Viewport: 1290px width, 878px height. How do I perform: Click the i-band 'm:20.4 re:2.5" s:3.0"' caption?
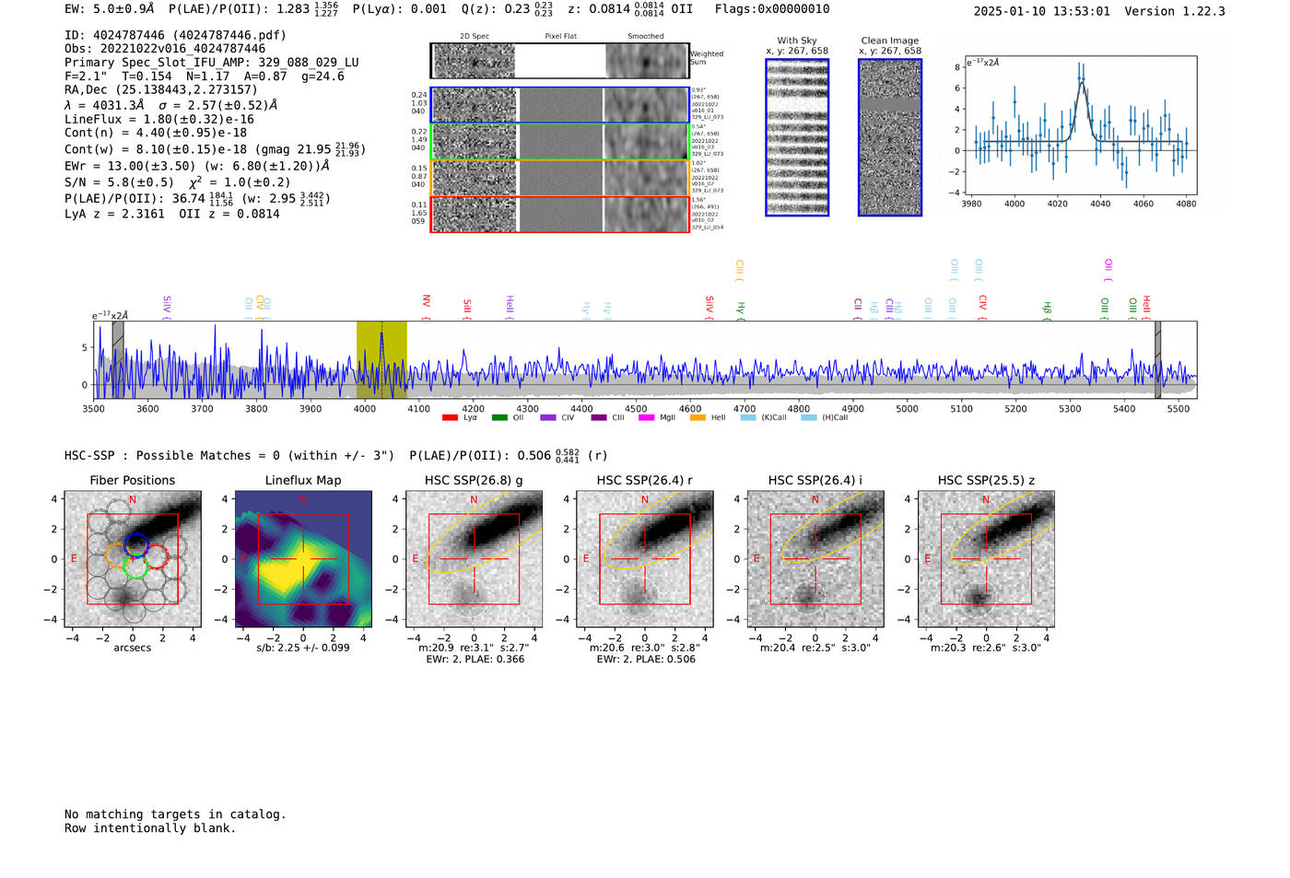pos(815,648)
